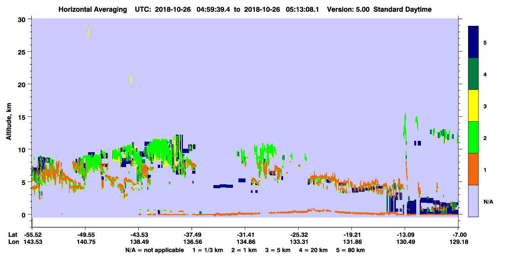The image size is (509, 261).
Task: Click the yellow streak near 28 km altitude
Action: [88, 32]
